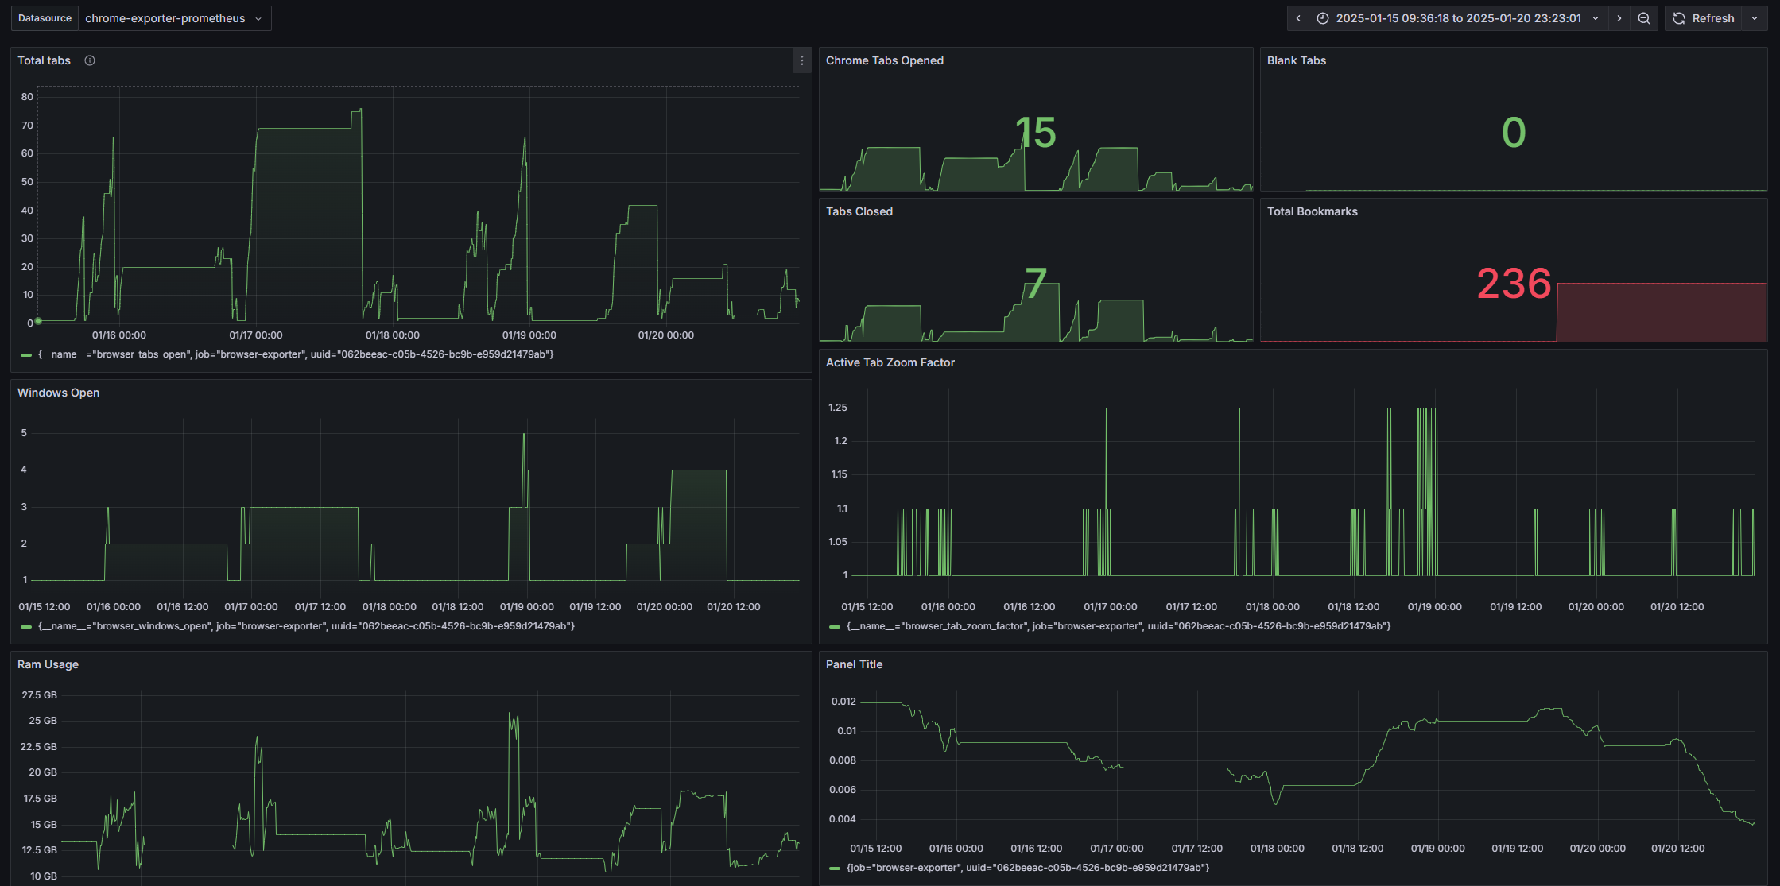This screenshot has width=1780, height=886.
Task: Shift time range backward with left arrow
Action: pos(1298,18)
